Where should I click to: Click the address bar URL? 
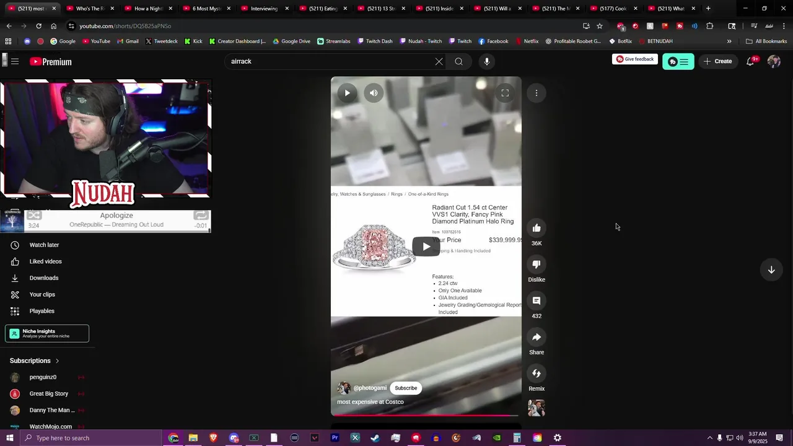pyautogui.click(x=125, y=26)
